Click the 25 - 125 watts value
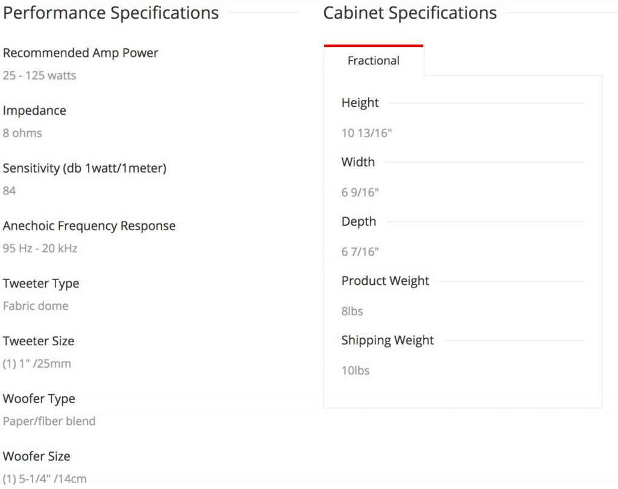Image resolution: width=618 pixels, height=489 pixels. click(x=39, y=76)
